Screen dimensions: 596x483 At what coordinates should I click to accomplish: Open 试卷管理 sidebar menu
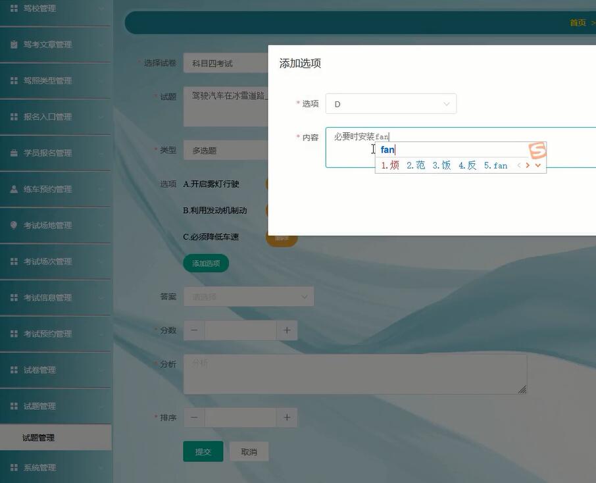[x=55, y=370]
